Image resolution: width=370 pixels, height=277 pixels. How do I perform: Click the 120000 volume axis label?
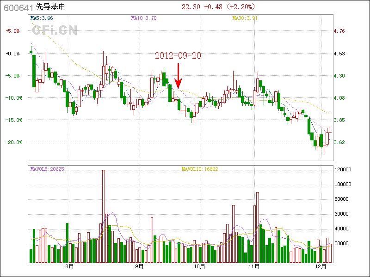[x=343, y=170]
